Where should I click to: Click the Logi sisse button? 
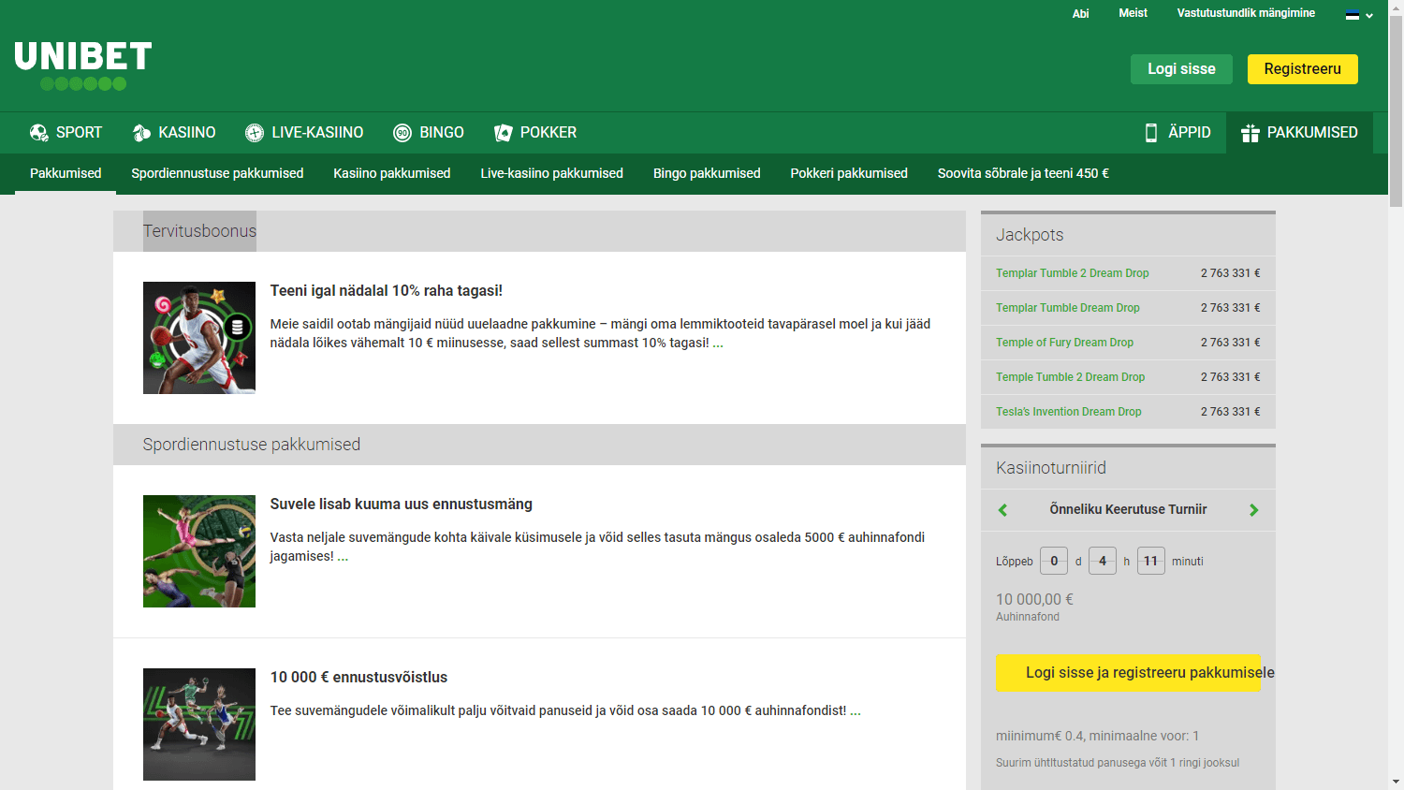pos(1181,69)
